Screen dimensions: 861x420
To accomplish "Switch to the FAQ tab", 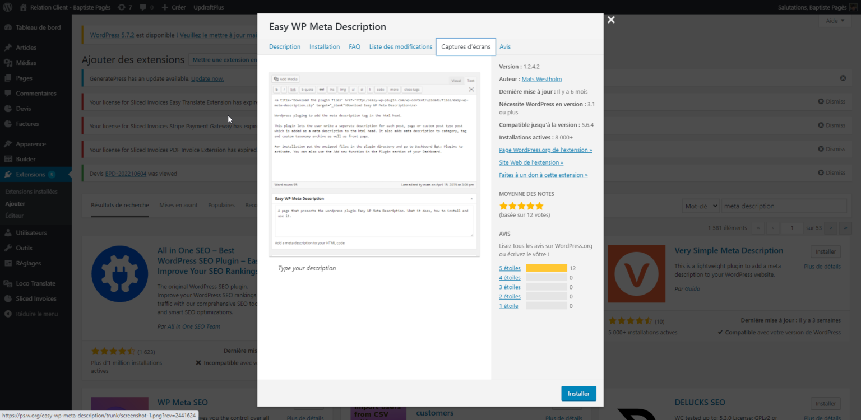I will click(354, 46).
